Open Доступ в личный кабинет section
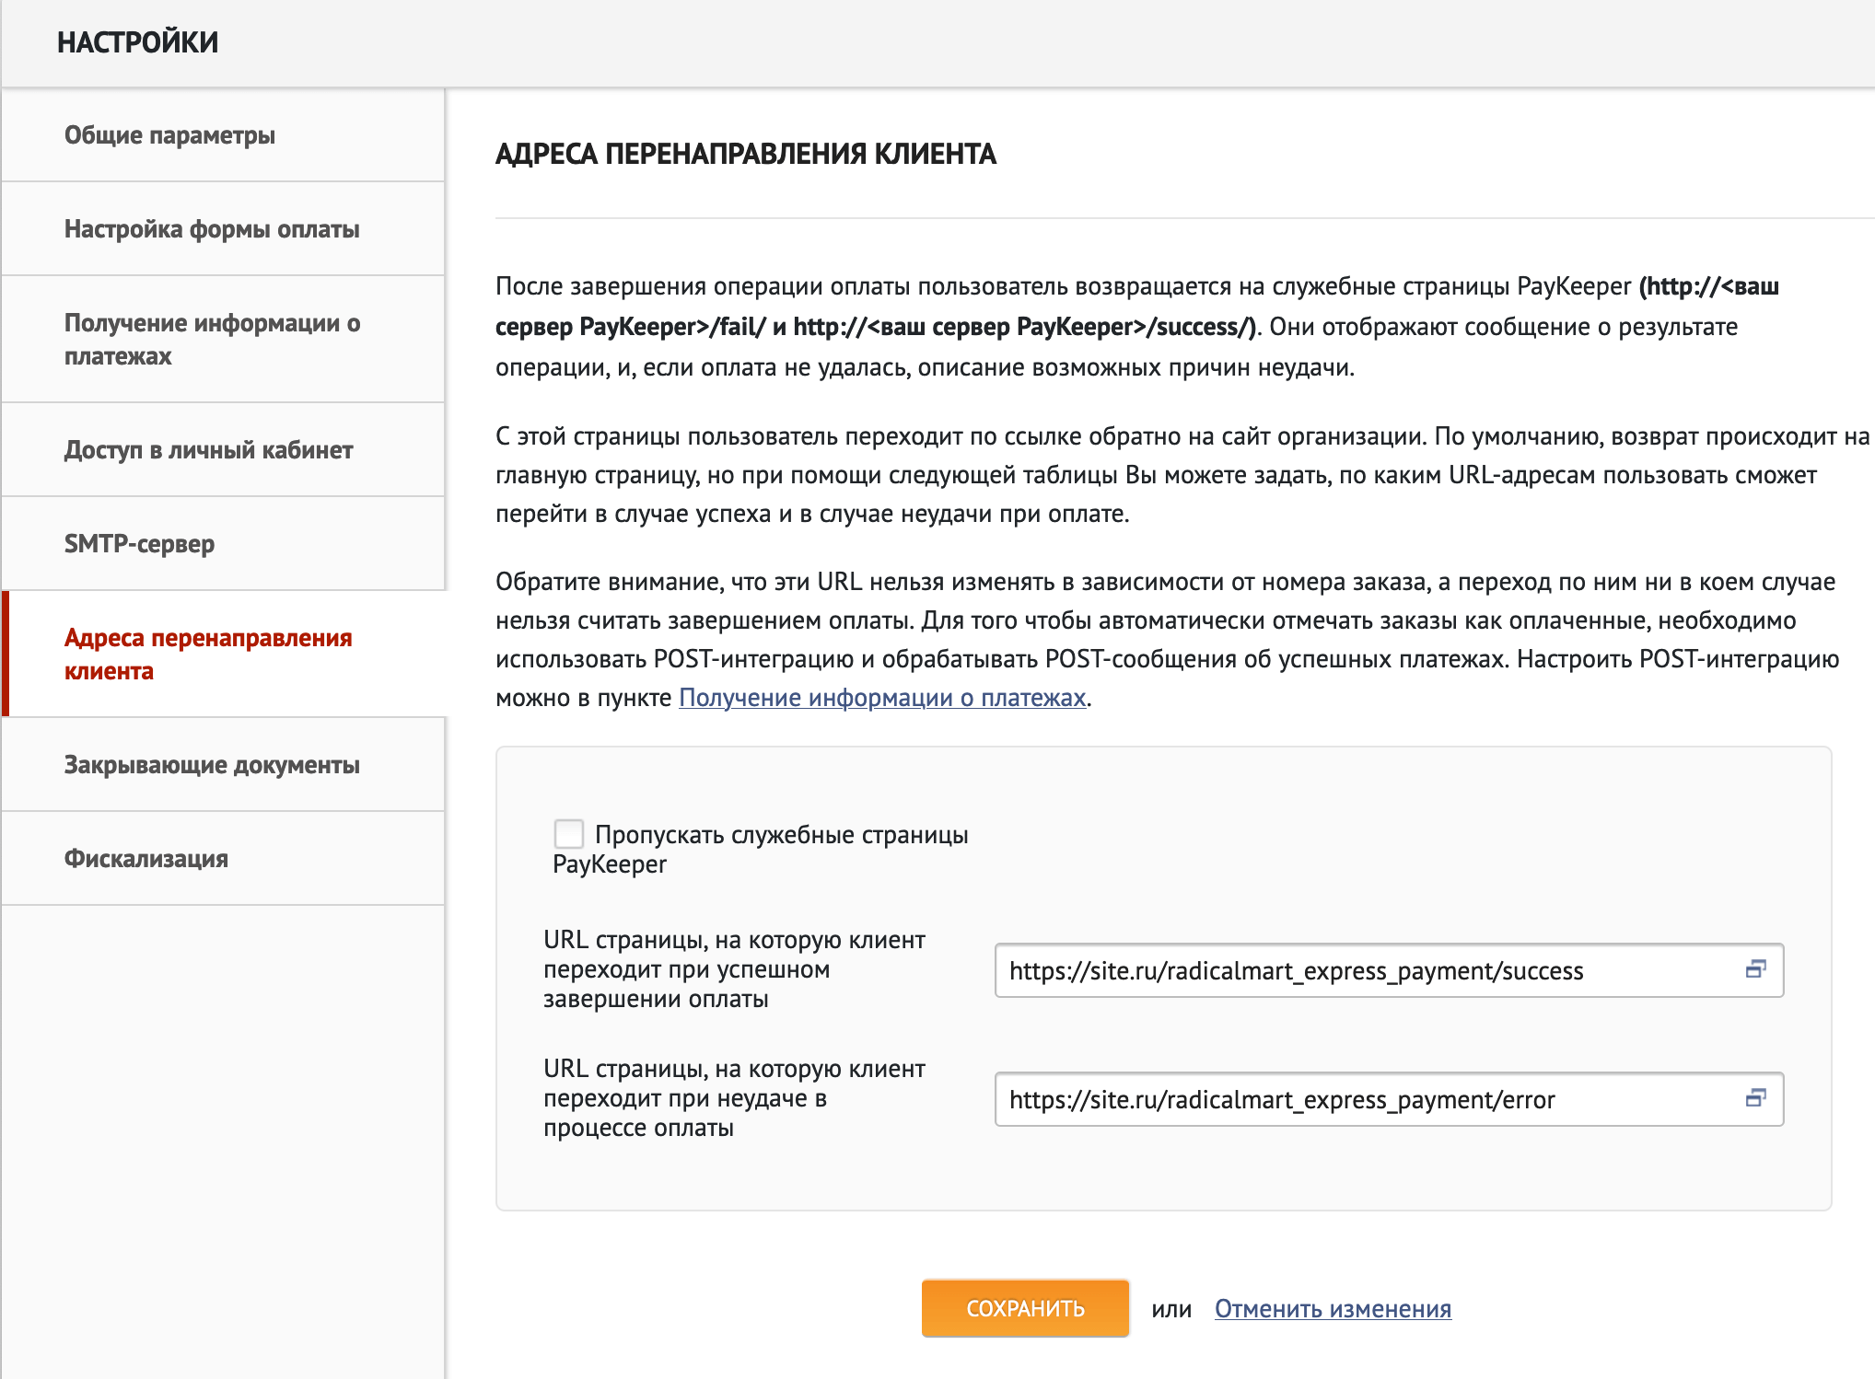 click(x=208, y=450)
